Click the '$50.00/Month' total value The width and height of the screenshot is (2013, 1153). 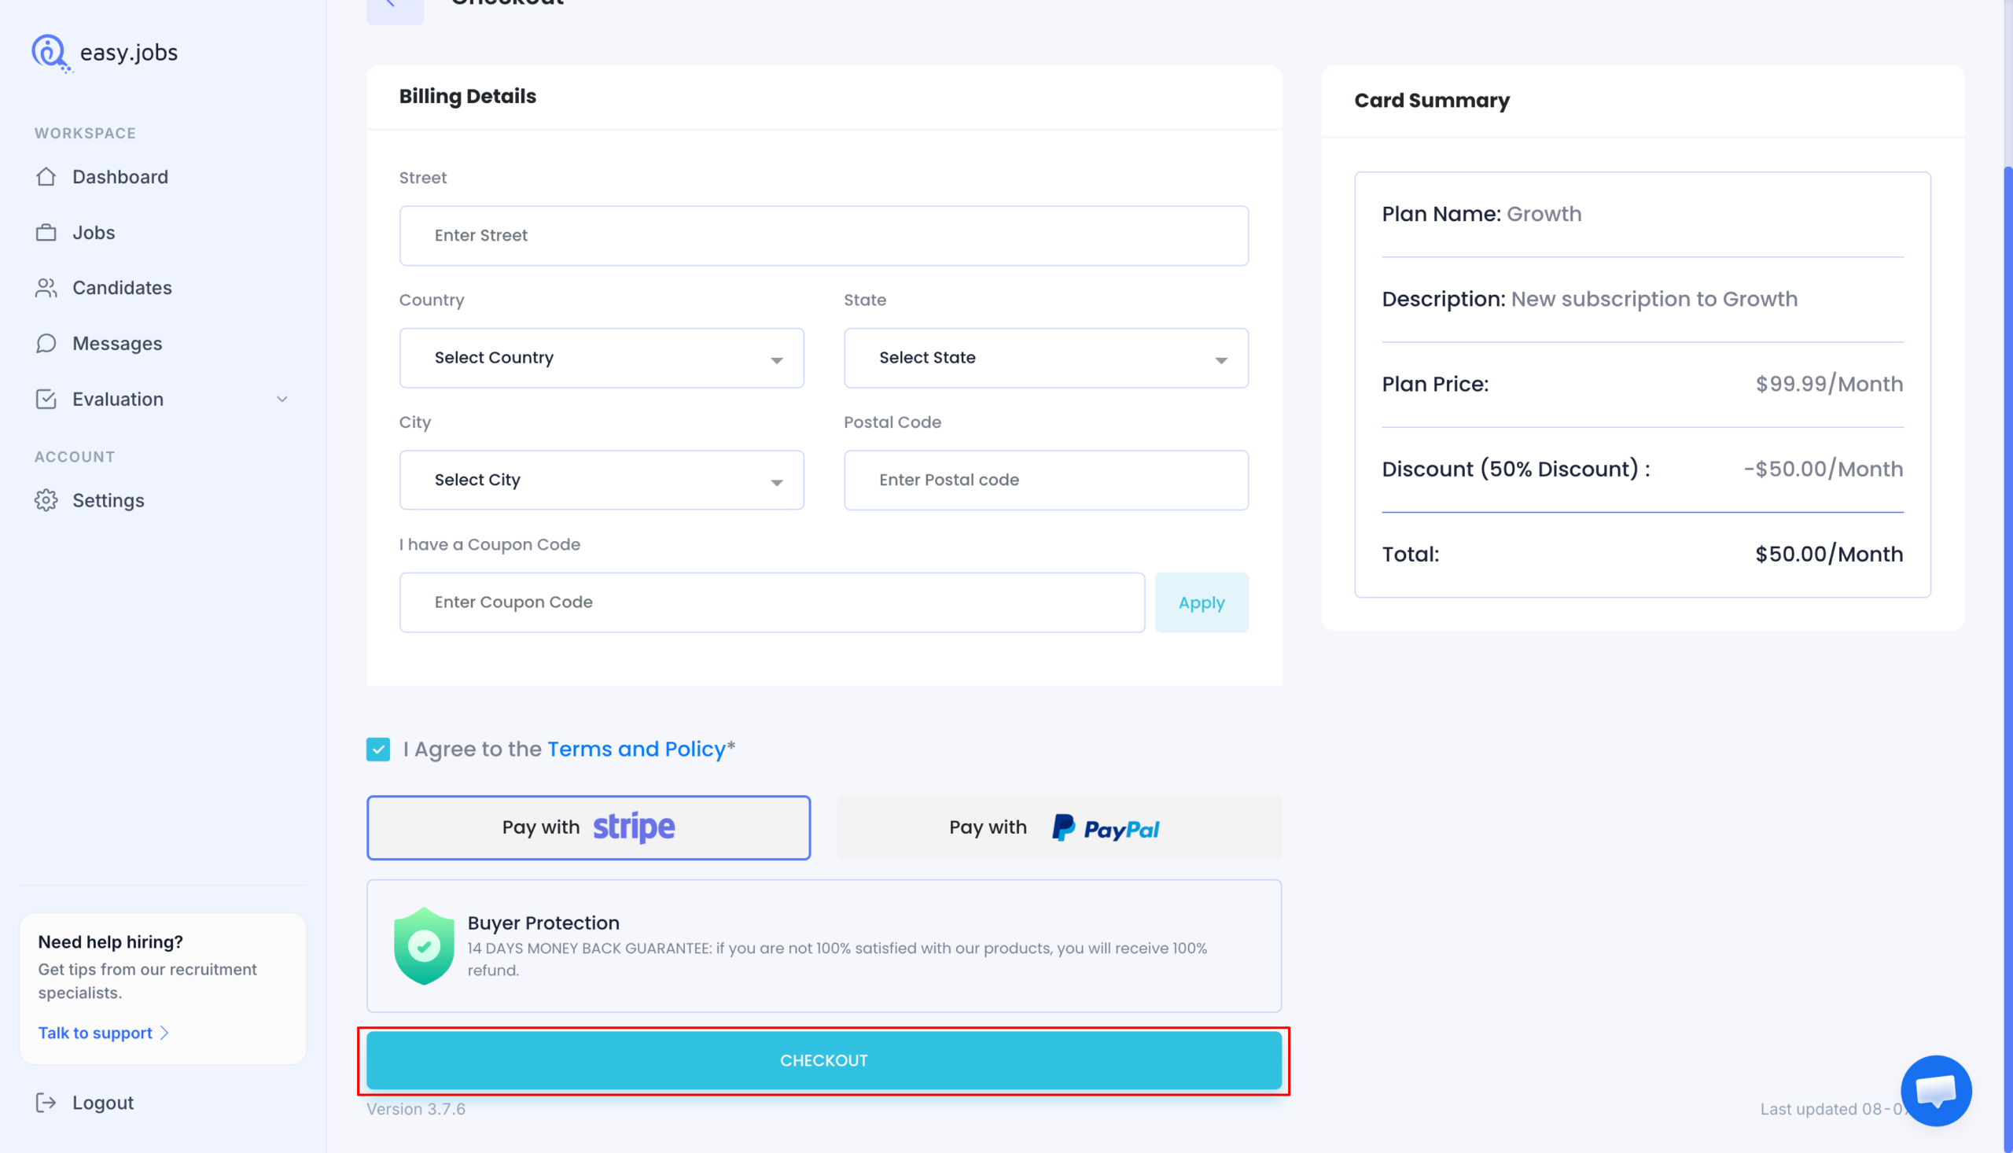1828,554
